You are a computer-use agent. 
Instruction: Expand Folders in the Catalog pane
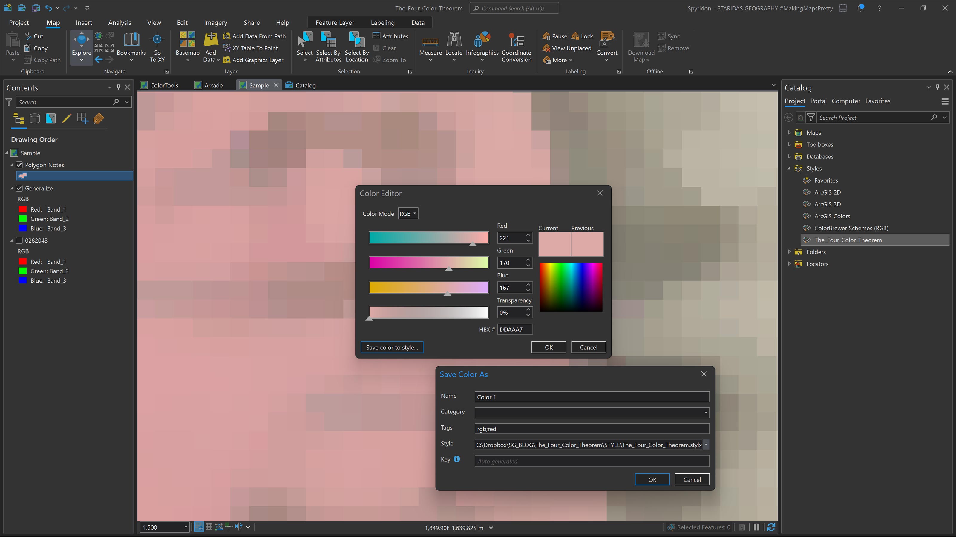click(x=789, y=251)
